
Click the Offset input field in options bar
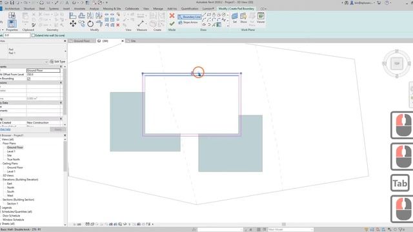(x=17, y=35)
